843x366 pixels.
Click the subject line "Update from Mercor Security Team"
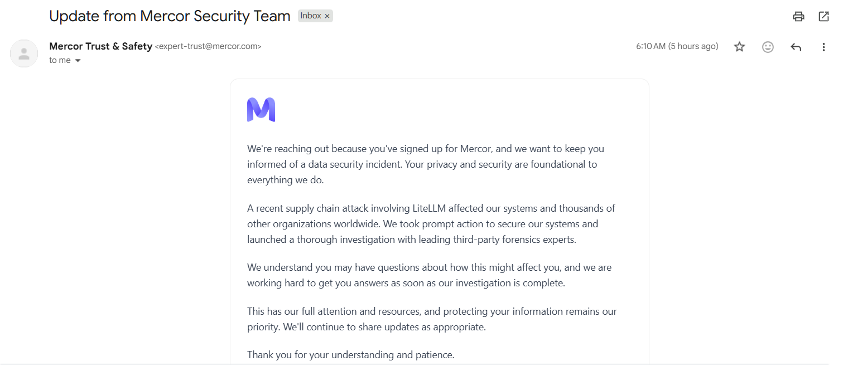click(170, 16)
